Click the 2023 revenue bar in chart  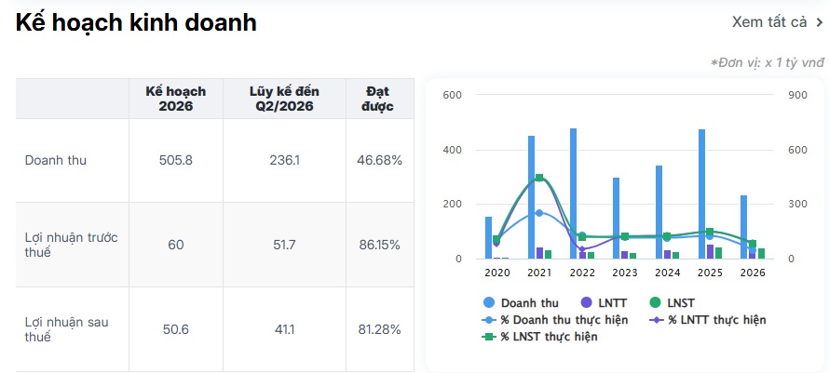617,219
